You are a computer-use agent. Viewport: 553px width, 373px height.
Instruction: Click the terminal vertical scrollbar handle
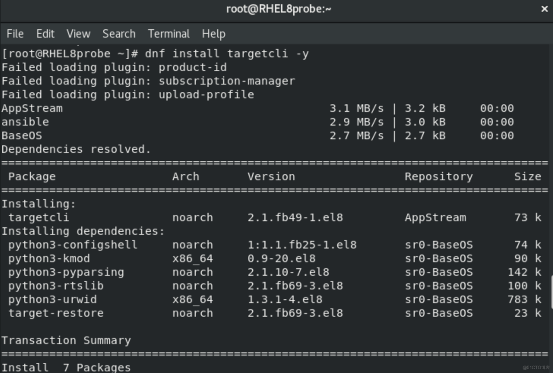(551, 292)
